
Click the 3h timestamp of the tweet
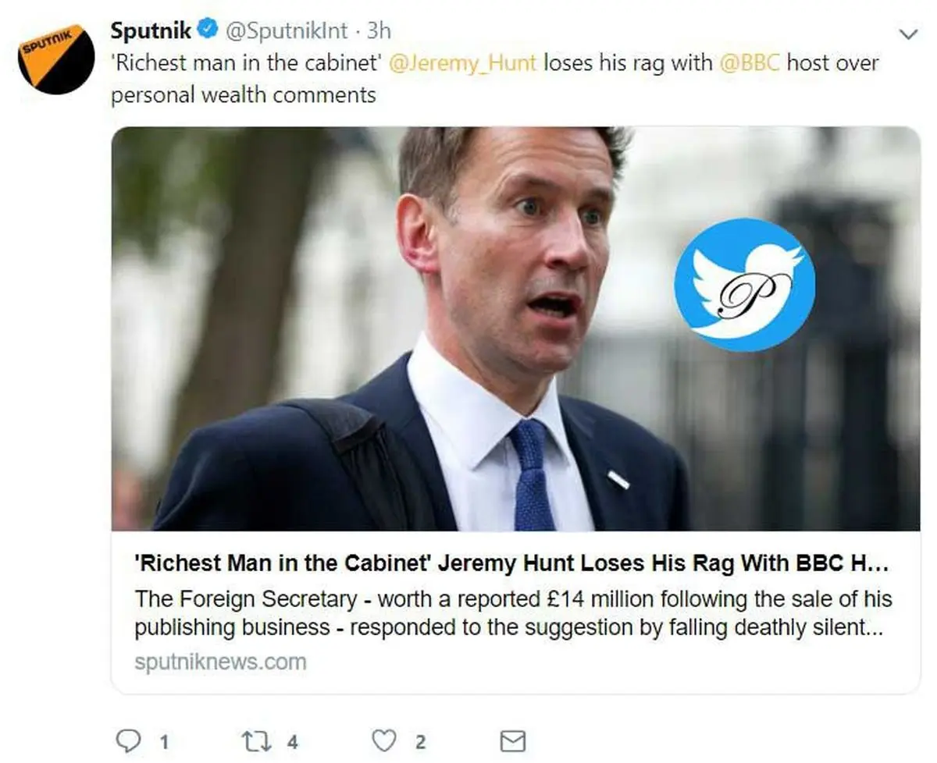point(379,31)
